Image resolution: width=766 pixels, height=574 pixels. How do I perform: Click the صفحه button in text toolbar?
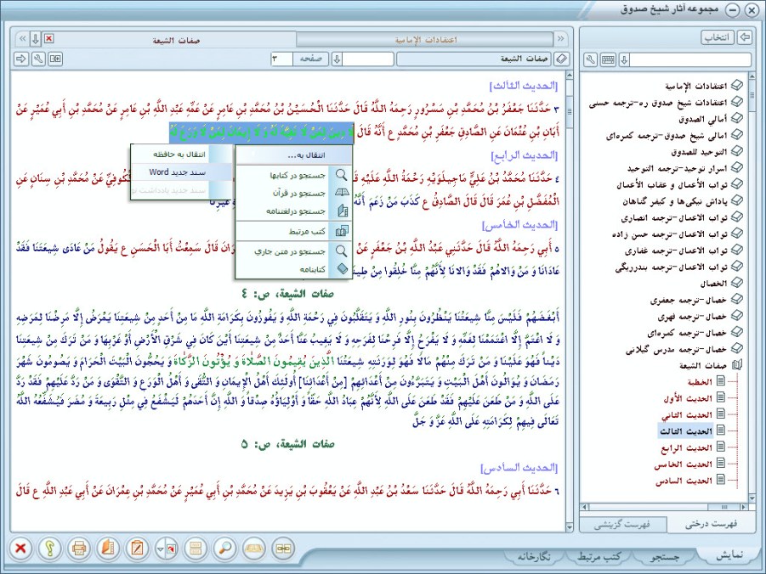(310, 59)
